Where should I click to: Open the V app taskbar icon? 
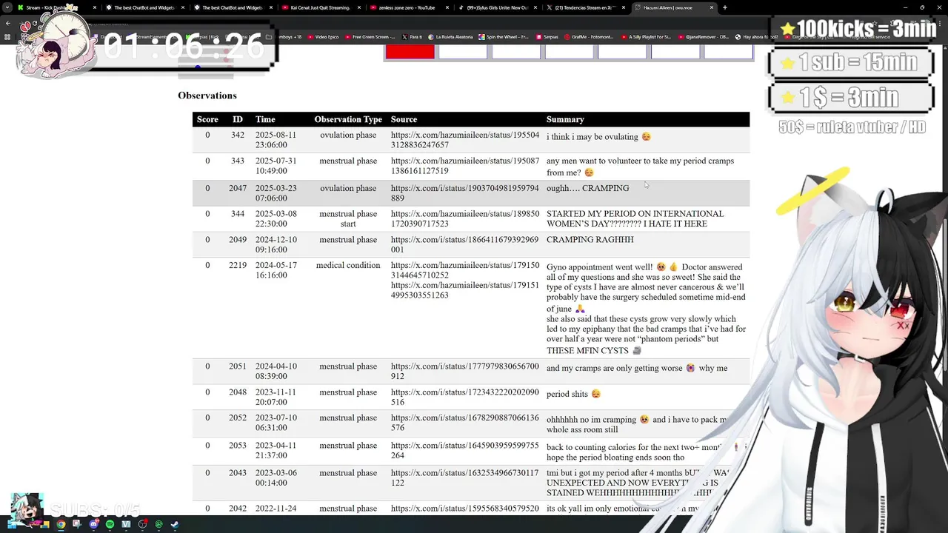tap(126, 524)
